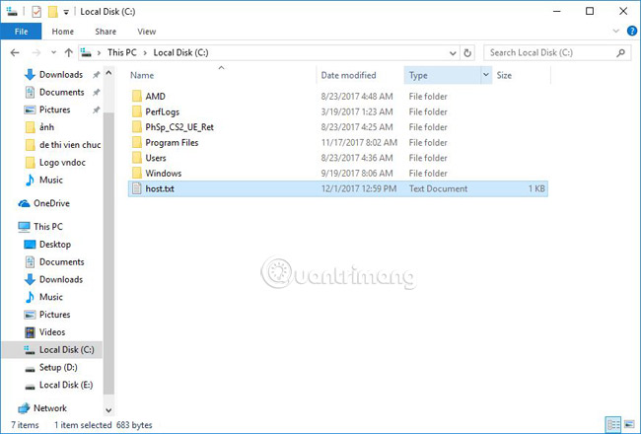Expand the ribbon with the chevron
The height and width of the screenshot is (434, 641).
click(x=616, y=32)
